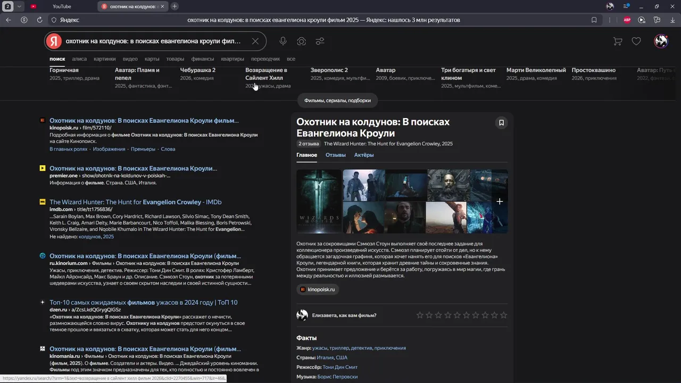Open the IMDb Wizard Hunter result

click(x=136, y=202)
